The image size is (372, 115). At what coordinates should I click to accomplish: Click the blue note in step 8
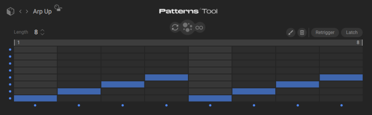pyautogui.click(x=341, y=77)
